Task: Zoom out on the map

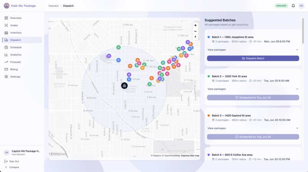Action: (x=195, y=31)
